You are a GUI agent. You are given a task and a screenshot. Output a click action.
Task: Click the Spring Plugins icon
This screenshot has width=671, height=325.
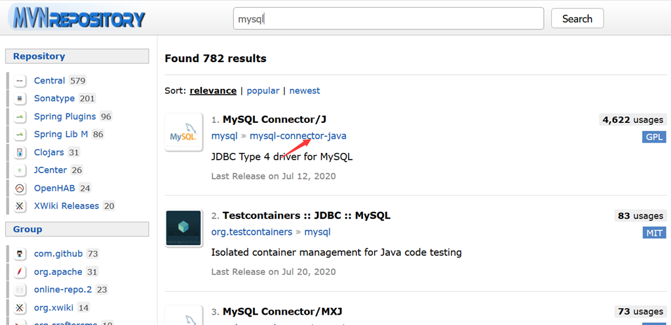click(x=20, y=116)
